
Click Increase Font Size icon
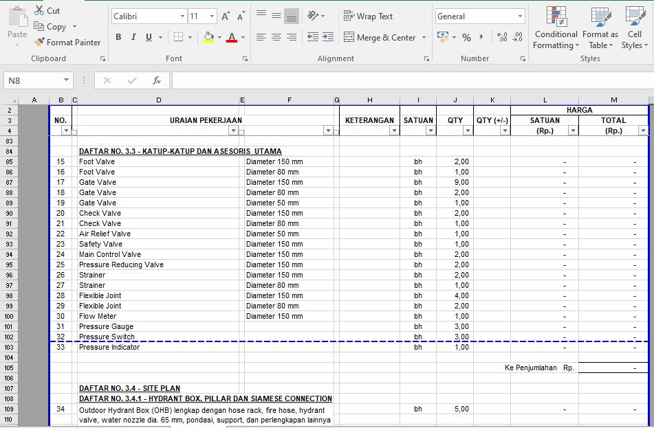click(226, 16)
